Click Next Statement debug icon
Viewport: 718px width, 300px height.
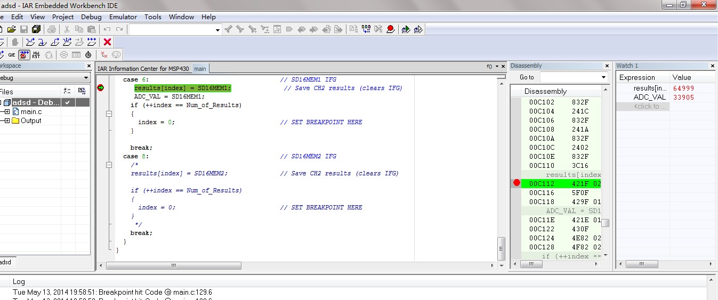pyautogui.click(x=67, y=42)
